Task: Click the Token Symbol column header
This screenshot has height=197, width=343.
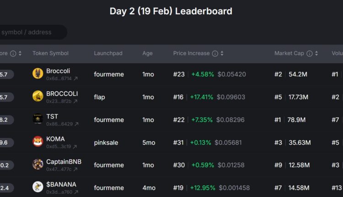Action: (50, 54)
